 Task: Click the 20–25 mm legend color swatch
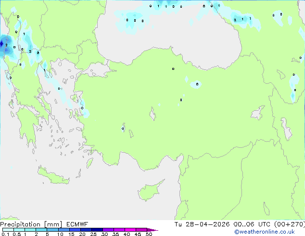[x=86, y=230]
